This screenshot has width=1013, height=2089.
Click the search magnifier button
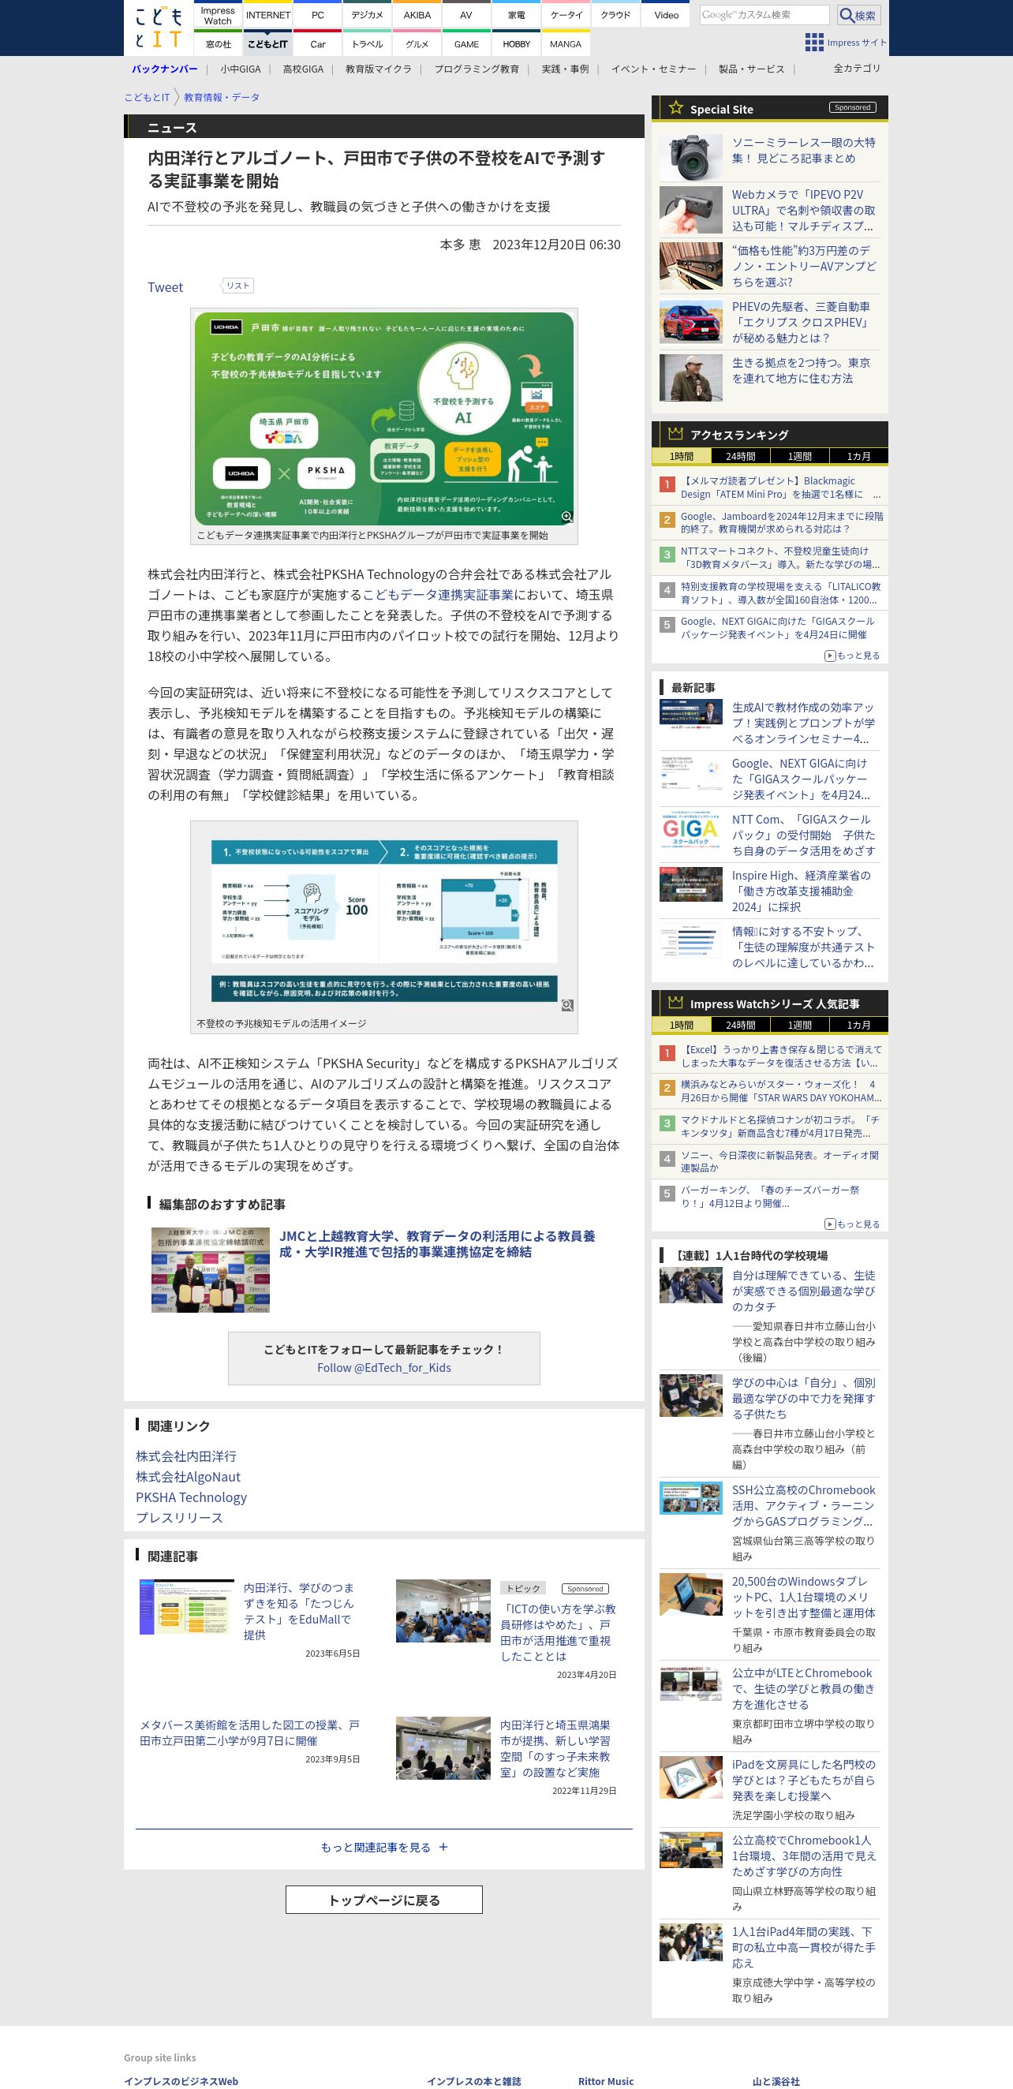coord(858,15)
